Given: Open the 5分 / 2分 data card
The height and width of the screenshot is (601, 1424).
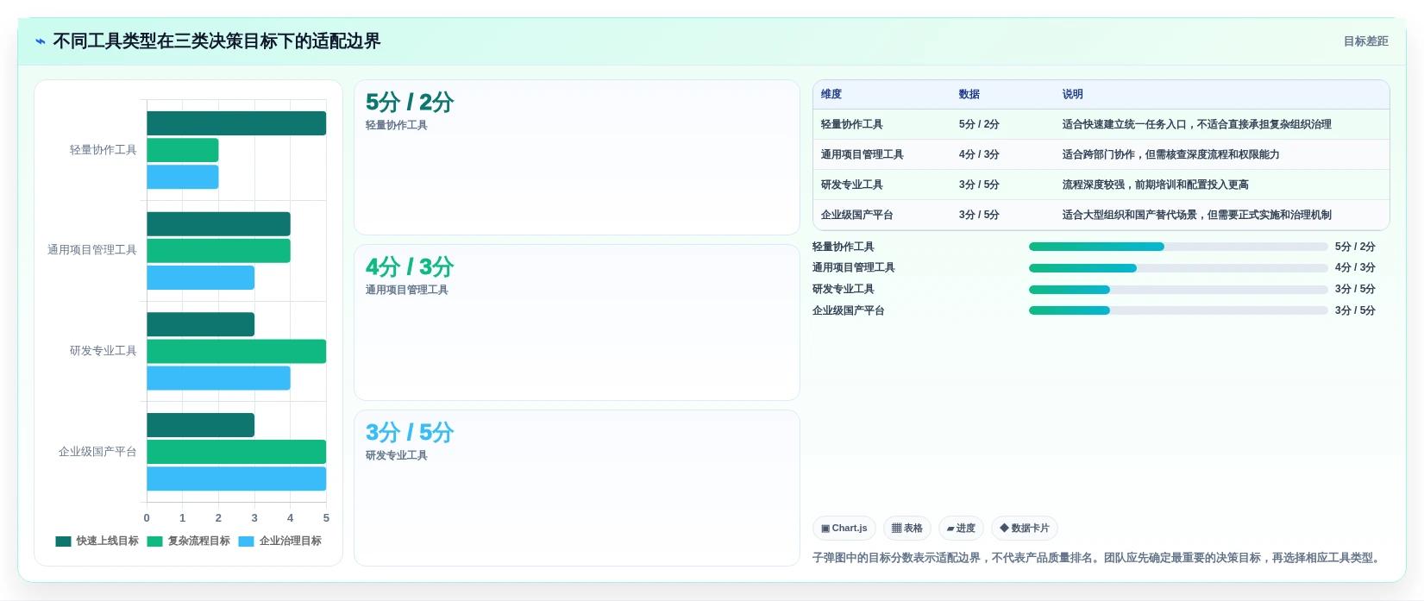Looking at the screenshot, I should click(x=577, y=158).
